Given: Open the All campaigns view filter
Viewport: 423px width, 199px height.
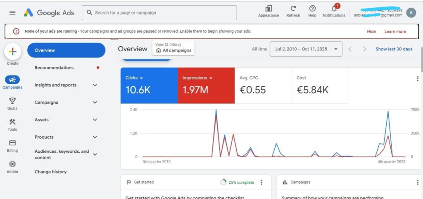Looking at the screenshot, I should coord(173,48).
